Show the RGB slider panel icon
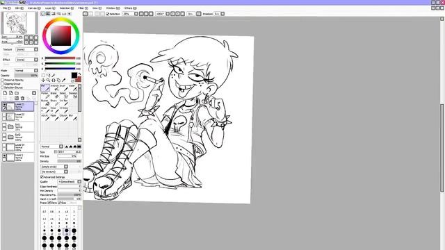 point(48,14)
